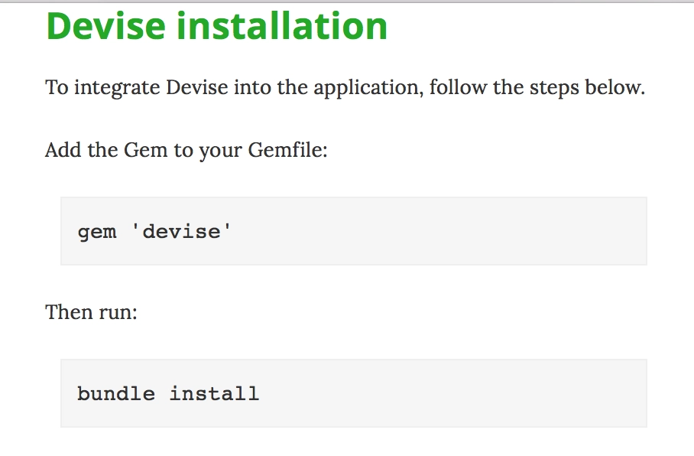Click the word 'installation' in the heading
This screenshot has width=694, height=456.
pos(282,26)
